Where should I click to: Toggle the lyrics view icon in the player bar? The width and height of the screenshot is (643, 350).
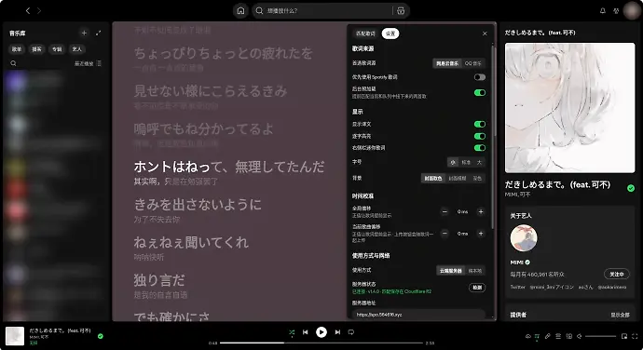[x=537, y=336]
